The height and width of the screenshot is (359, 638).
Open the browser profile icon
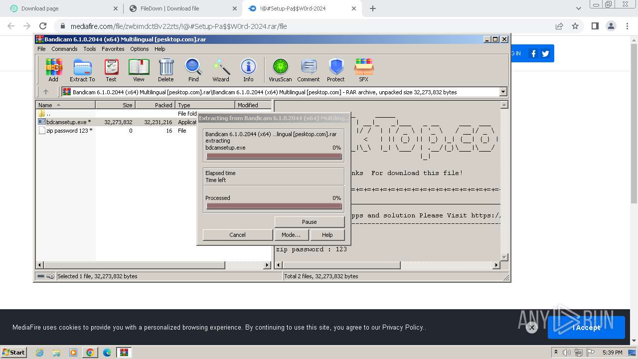coord(611,26)
